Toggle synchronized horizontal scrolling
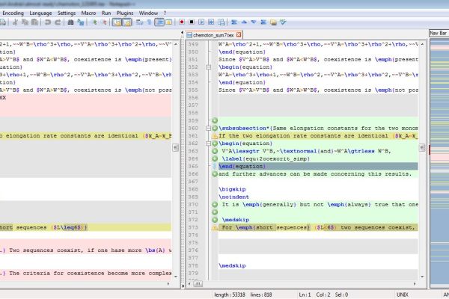Screen dimensions: 449x299 (126, 22)
